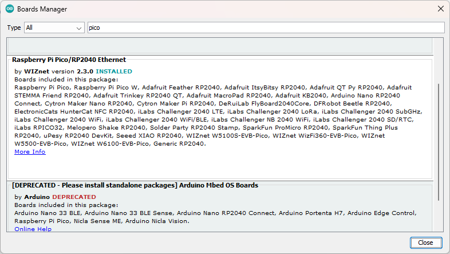The image size is (450, 254).
Task: Click the WIZnet author name
Action: click(x=36, y=72)
